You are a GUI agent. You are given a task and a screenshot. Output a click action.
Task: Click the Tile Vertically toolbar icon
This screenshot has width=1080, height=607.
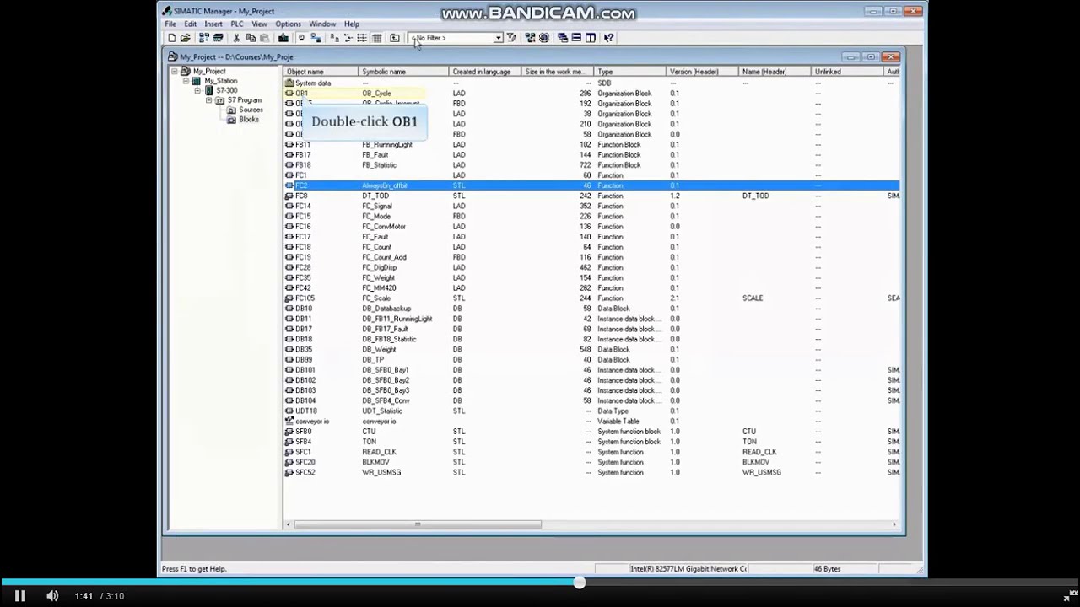pos(591,38)
